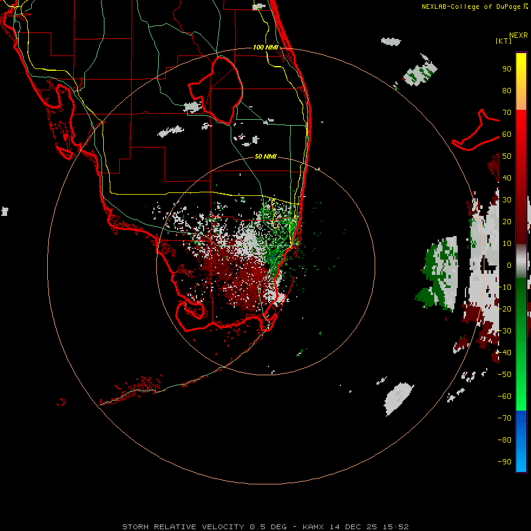The width and height of the screenshot is (531, 531).
Task: Click the -70 value on the velocity scale
Action: [504, 418]
